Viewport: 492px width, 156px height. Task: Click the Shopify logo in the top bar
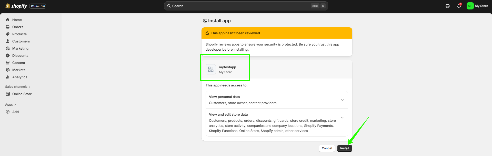click(16, 6)
